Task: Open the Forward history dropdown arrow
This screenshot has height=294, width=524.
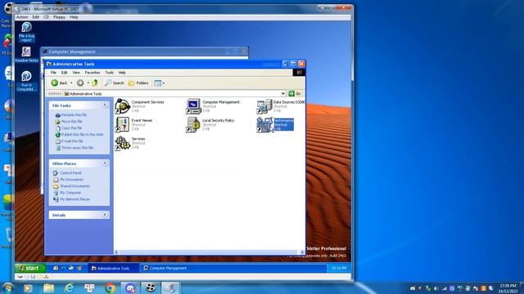Action: tap(88, 83)
